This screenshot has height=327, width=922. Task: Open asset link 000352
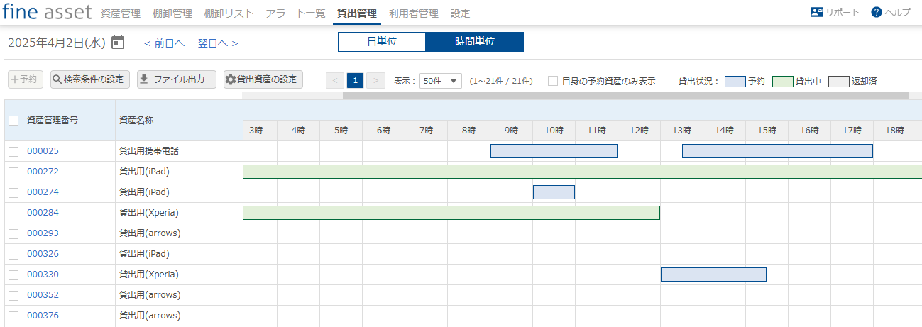[43, 295]
